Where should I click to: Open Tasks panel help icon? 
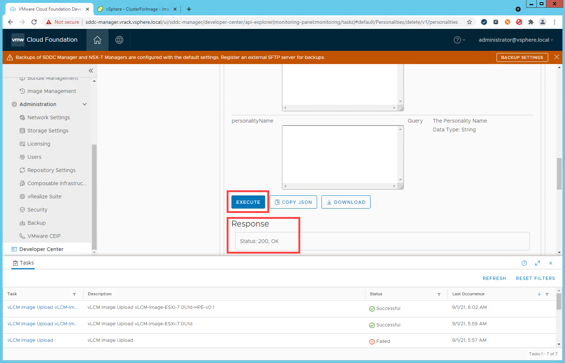click(x=524, y=263)
